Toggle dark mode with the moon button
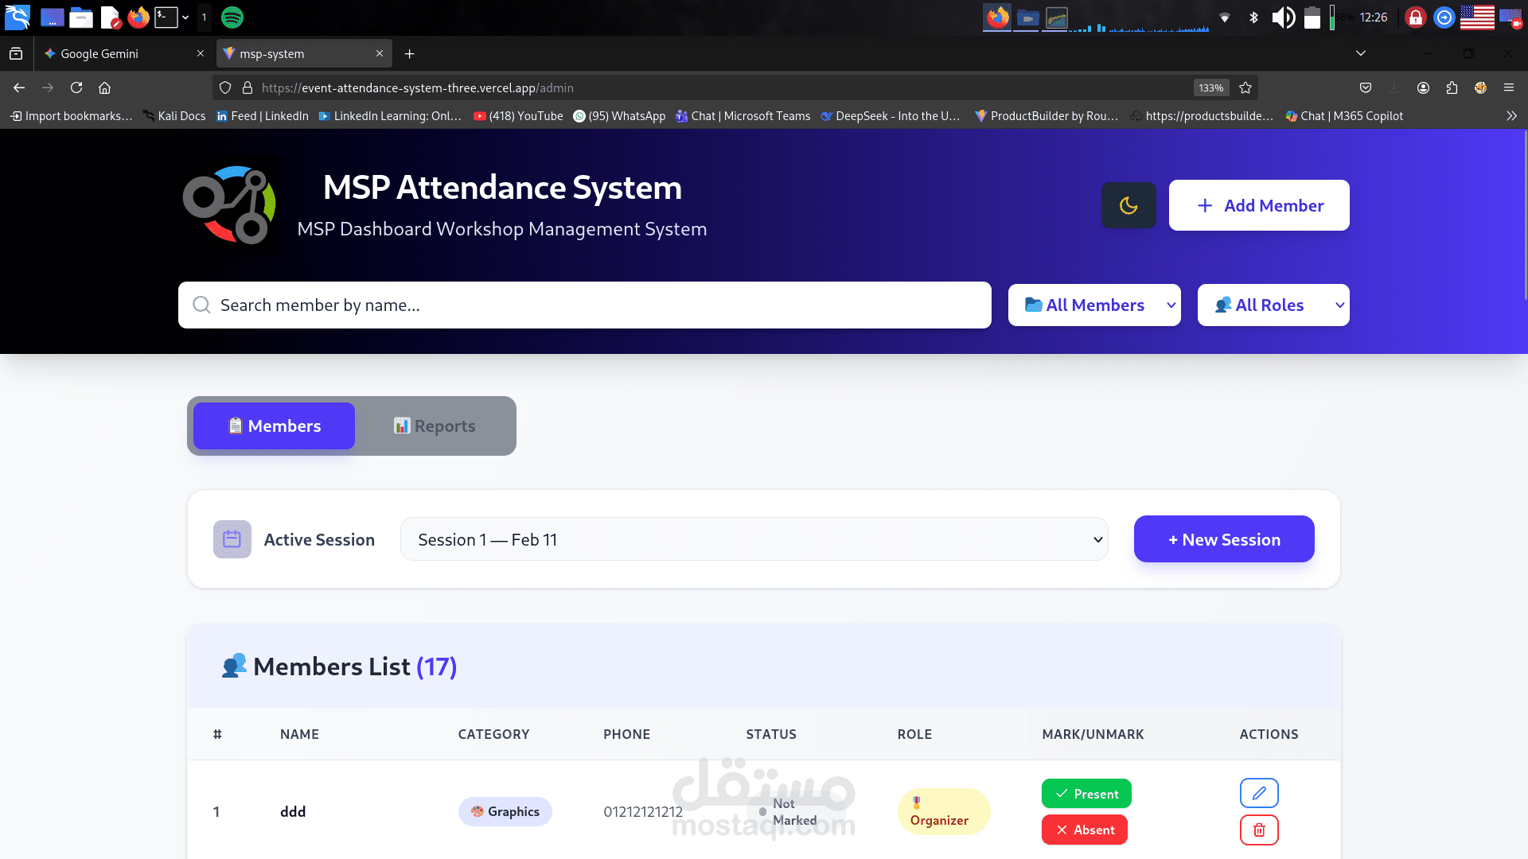Screen dimensions: 1528x859 pyautogui.click(x=1128, y=205)
